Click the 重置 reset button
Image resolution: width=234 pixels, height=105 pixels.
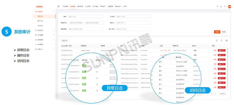(x=224, y=32)
